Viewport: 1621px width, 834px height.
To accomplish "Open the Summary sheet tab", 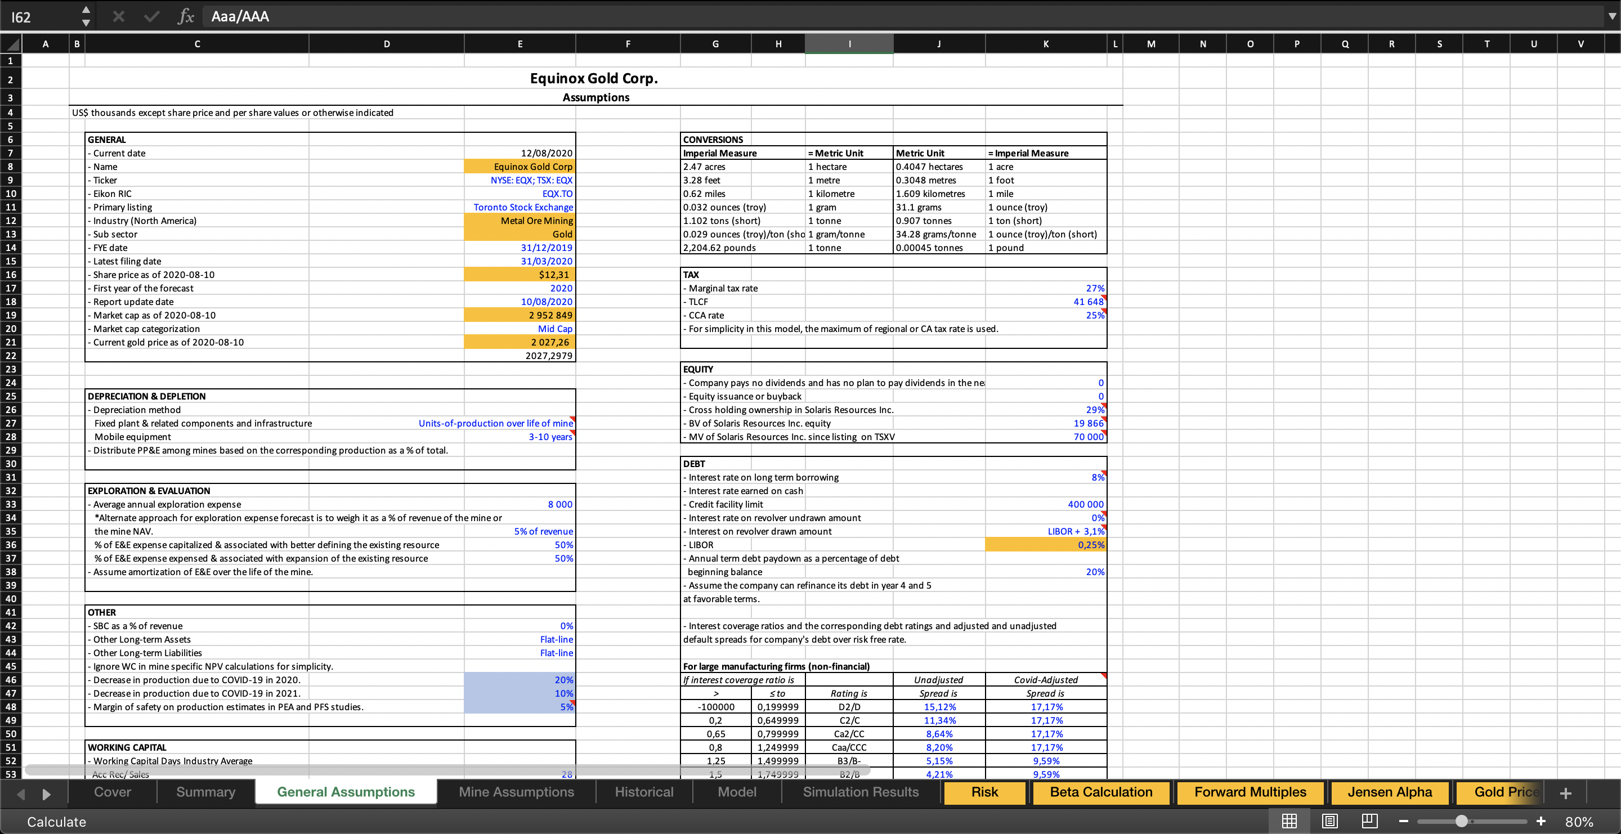I will [x=206, y=792].
